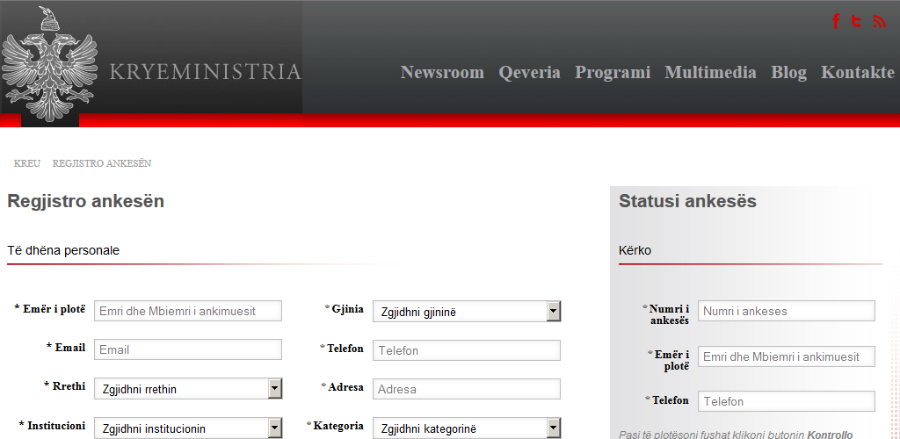The width and height of the screenshot is (900, 439).
Task: Expand the Institucioni dropdown
Action: click(188, 428)
